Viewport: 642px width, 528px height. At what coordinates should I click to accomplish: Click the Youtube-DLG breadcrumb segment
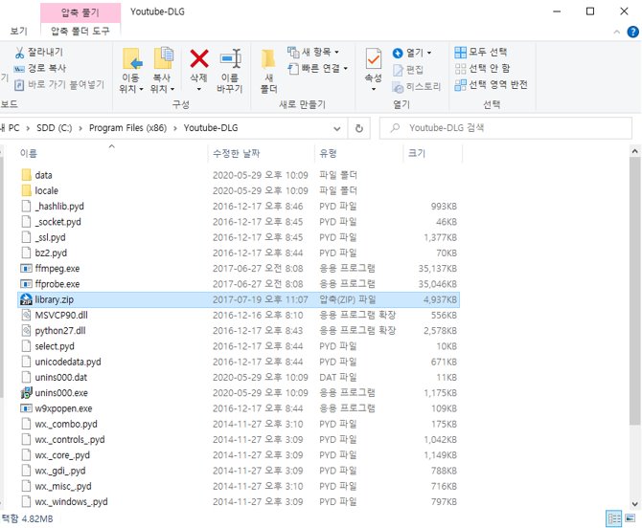211,128
